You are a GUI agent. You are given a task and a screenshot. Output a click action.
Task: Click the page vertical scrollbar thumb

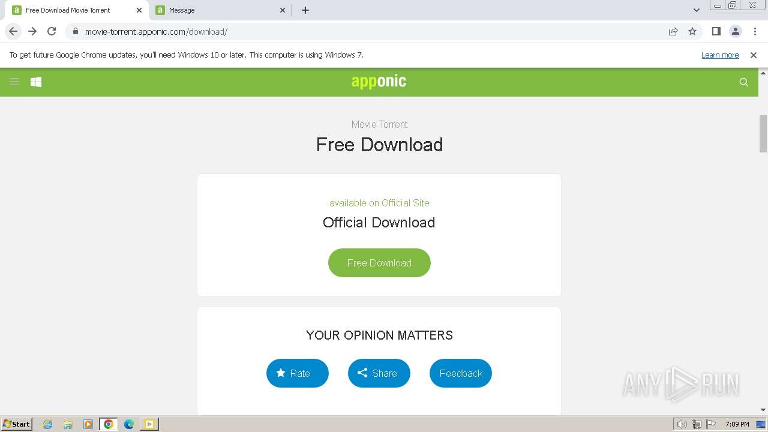pyautogui.click(x=763, y=134)
